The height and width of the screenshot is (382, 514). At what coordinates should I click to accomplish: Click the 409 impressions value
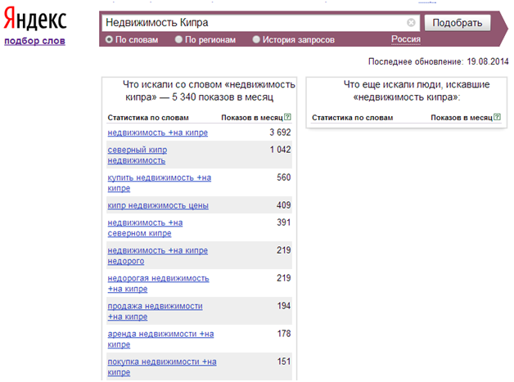pos(284,205)
